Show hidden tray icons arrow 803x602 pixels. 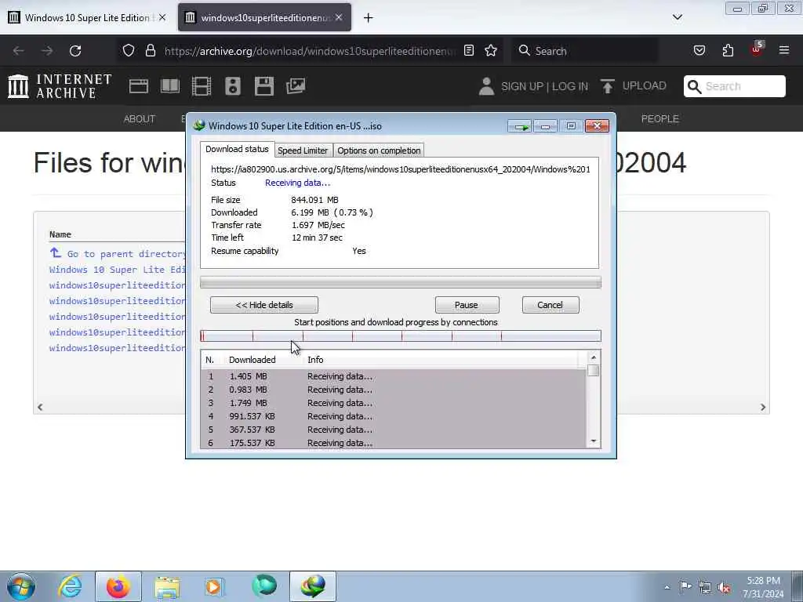point(667,587)
